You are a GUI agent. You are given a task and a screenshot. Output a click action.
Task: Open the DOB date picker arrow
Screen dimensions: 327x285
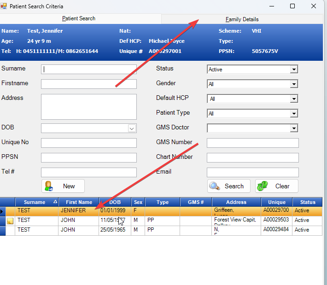[132, 128]
